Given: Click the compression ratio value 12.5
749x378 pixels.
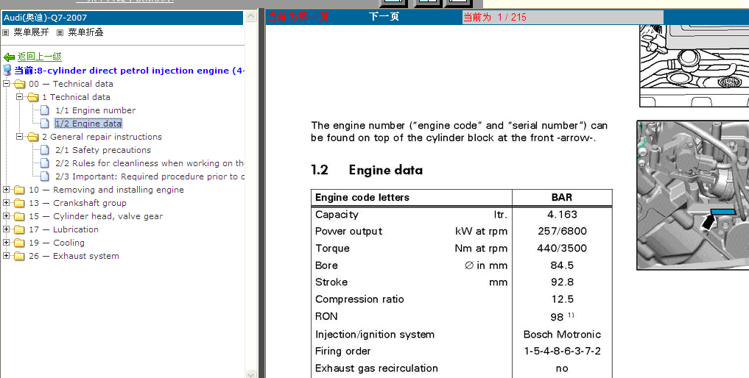Looking at the screenshot, I should (x=562, y=300).
